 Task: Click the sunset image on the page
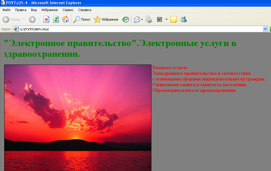[78, 118]
